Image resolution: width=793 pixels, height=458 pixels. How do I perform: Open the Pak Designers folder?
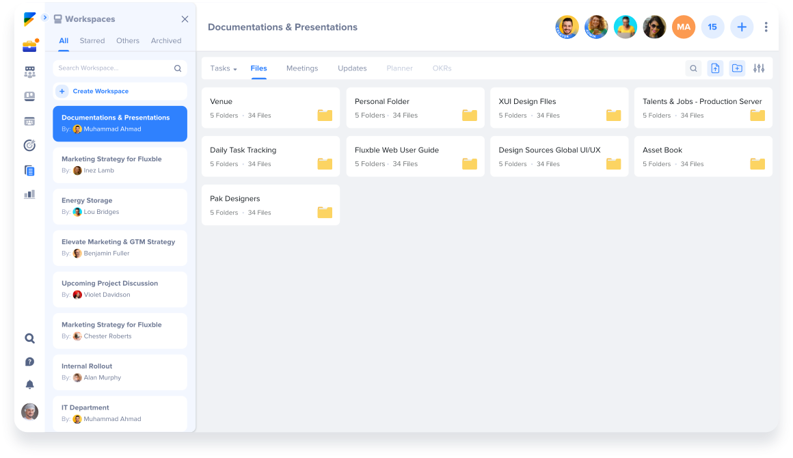click(x=271, y=205)
